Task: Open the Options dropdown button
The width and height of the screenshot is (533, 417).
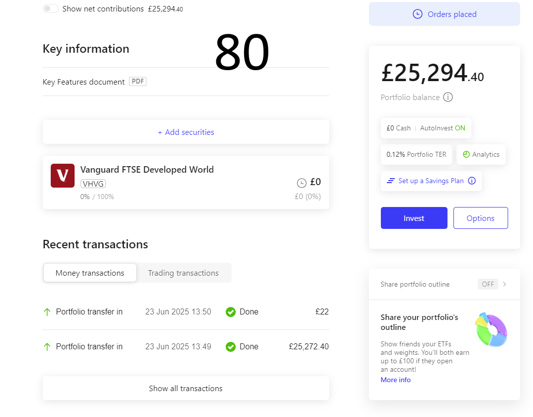Action: [x=480, y=218]
